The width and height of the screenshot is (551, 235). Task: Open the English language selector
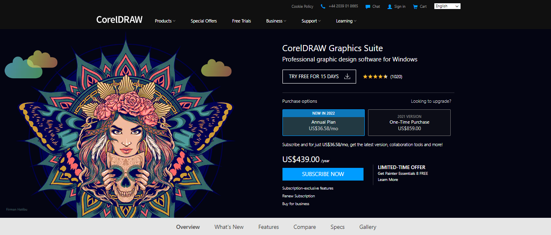(x=447, y=6)
